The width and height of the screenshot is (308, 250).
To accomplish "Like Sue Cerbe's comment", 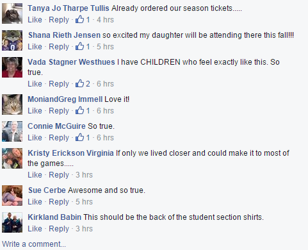I will pyautogui.click(x=35, y=202).
